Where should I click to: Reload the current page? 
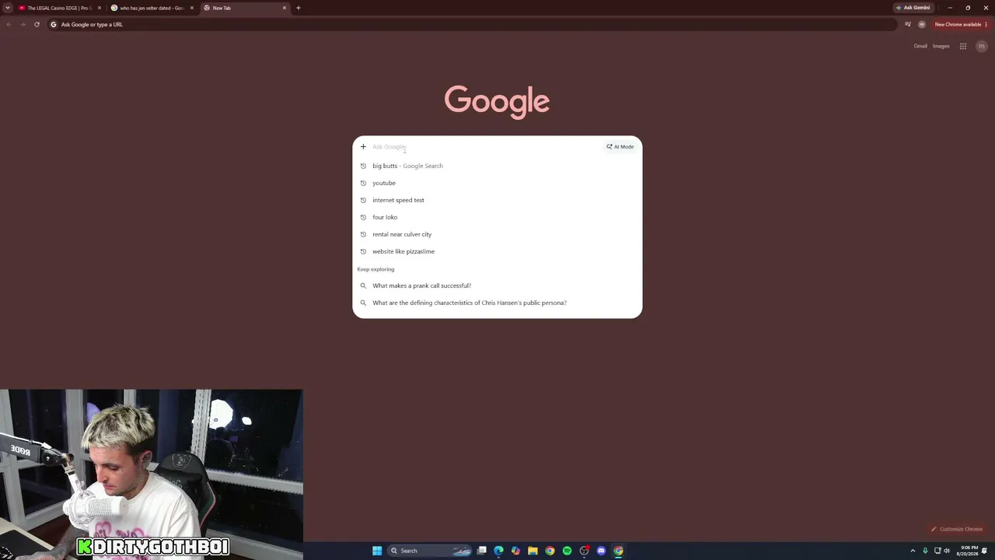[x=37, y=24]
